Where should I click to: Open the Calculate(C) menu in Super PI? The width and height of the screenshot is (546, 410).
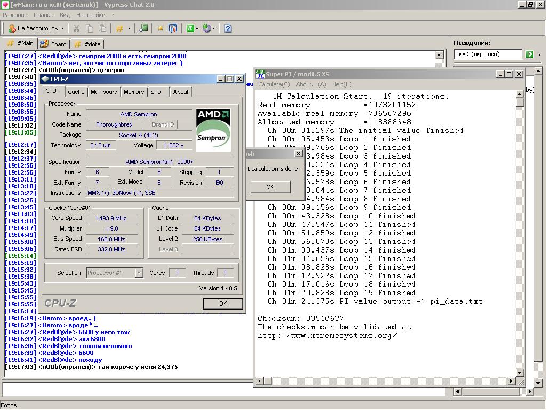coord(274,84)
